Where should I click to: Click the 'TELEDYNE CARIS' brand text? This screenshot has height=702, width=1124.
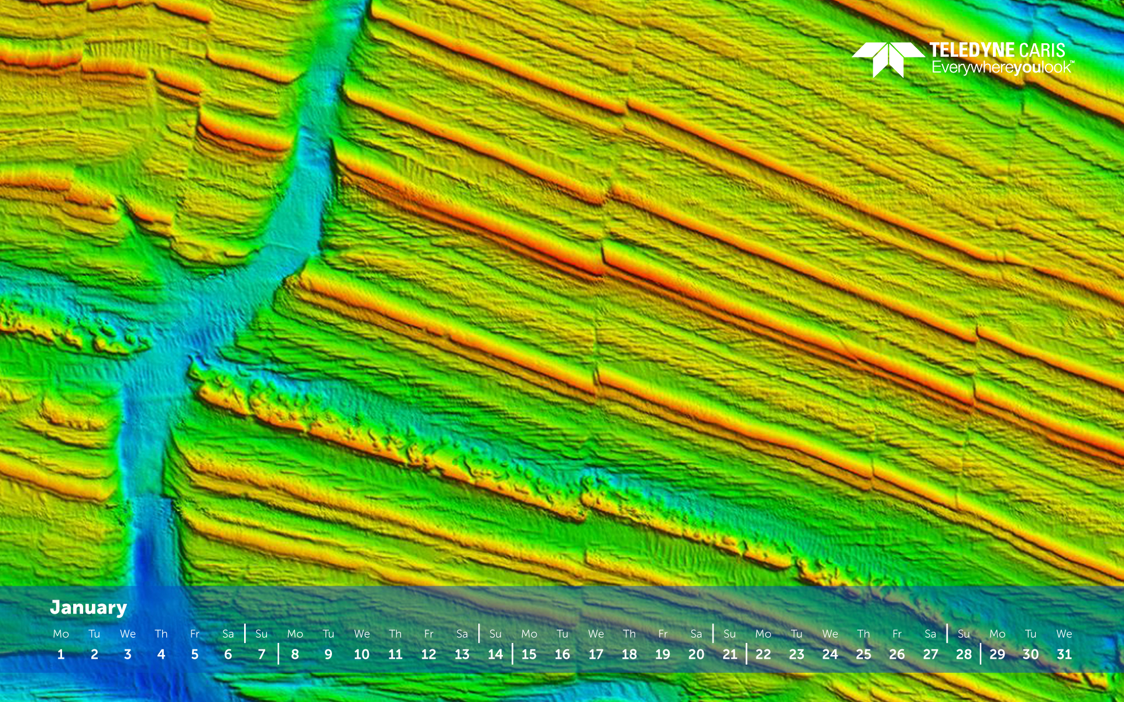point(997,50)
